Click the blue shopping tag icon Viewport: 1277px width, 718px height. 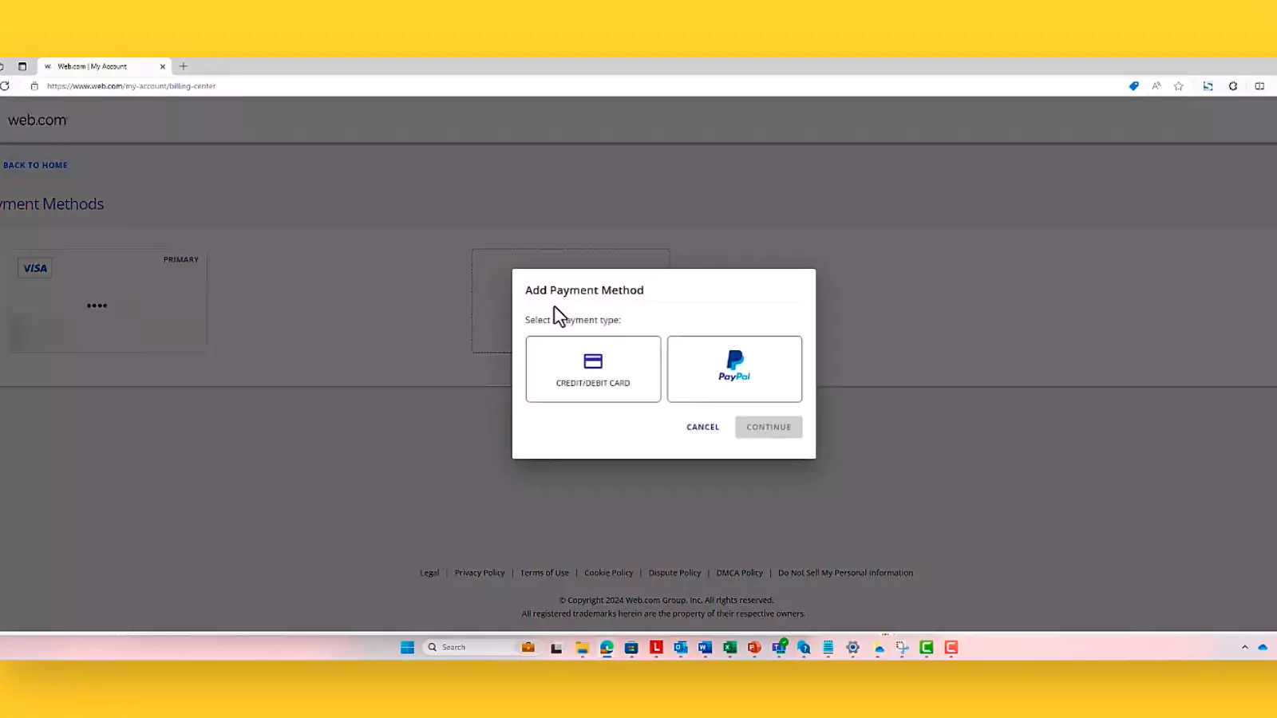click(1133, 86)
